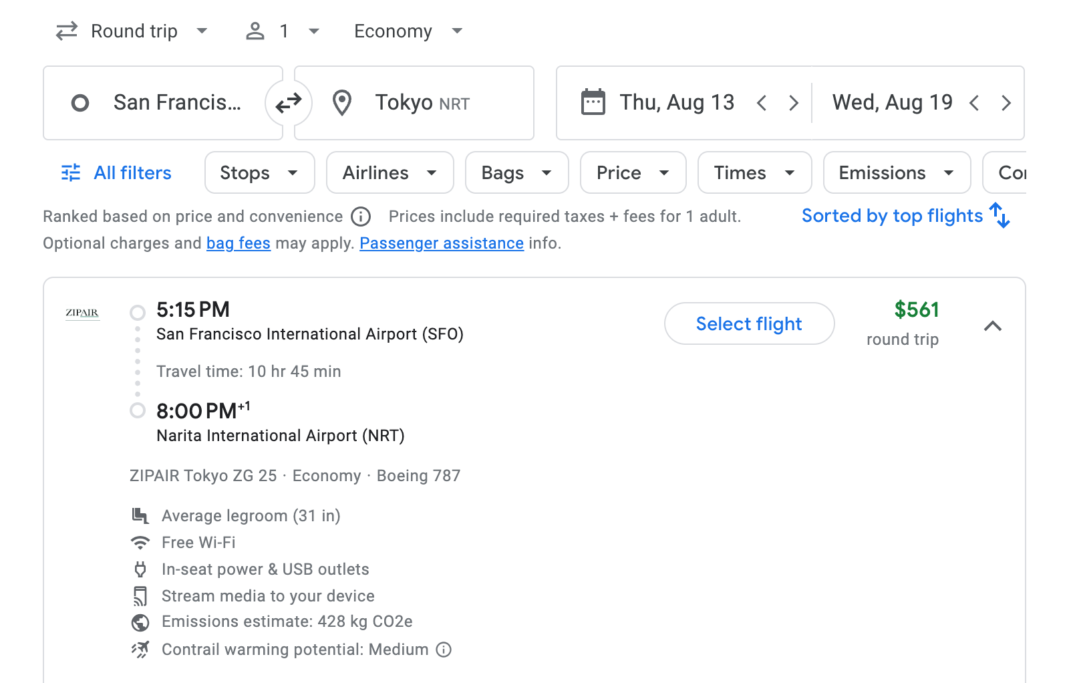Open the Stops filter dropdown
The width and height of the screenshot is (1069, 683).
click(259, 172)
